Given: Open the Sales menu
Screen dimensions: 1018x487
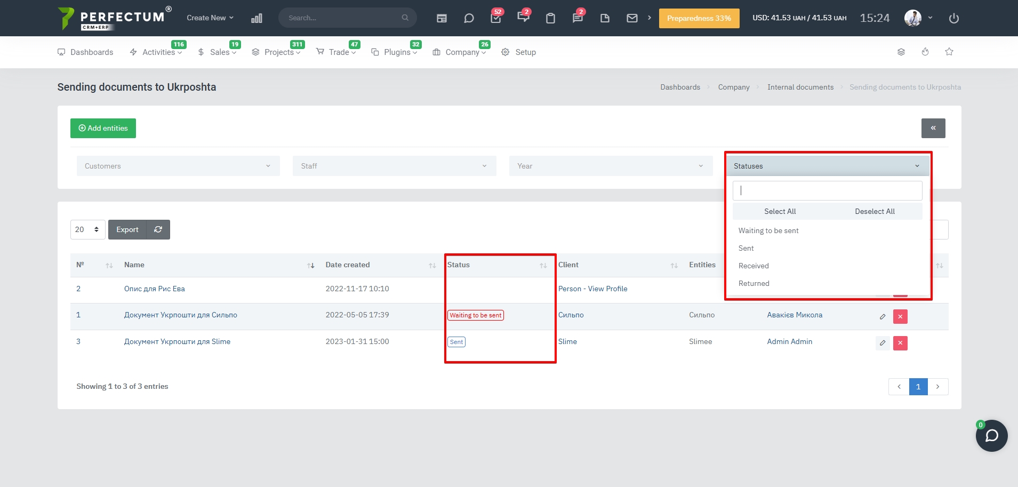Looking at the screenshot, I should point(217,52).
